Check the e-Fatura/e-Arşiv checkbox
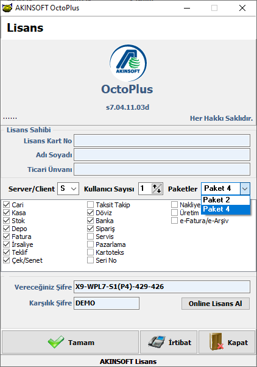The width and height of the screenshot is (257, 367). (x=174, y=221)
